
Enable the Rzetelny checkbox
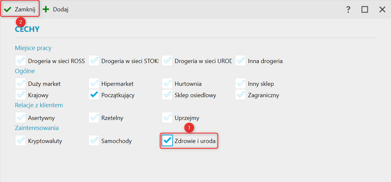point(94,118)
